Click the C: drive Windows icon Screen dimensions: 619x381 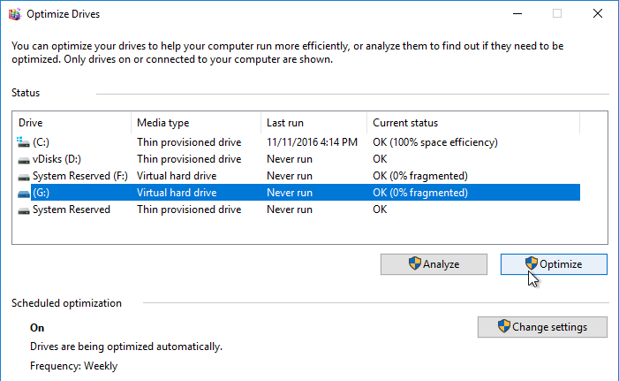pyautogui.click(x=23, y=142)
